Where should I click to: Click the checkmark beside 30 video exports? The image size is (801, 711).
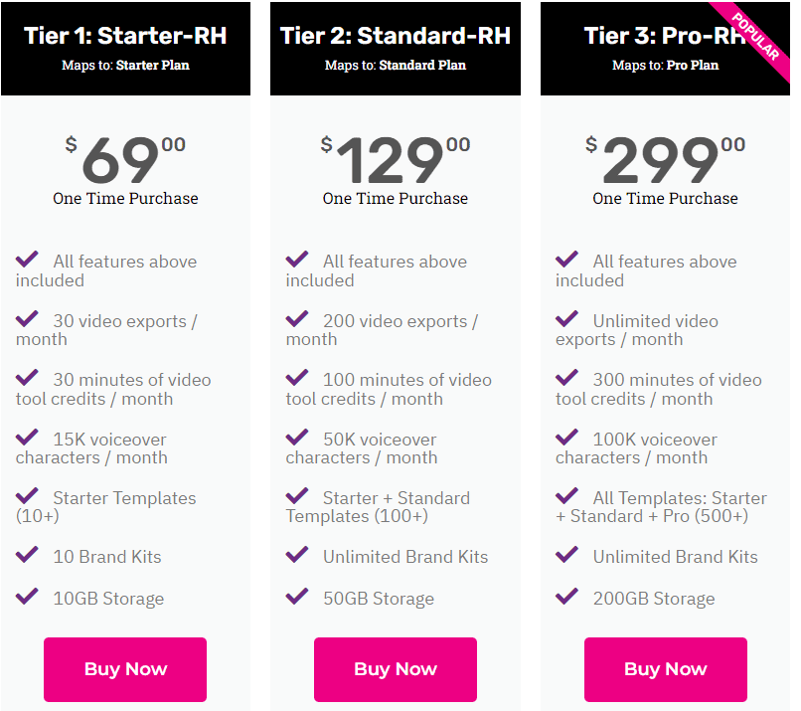pos(27,318)
